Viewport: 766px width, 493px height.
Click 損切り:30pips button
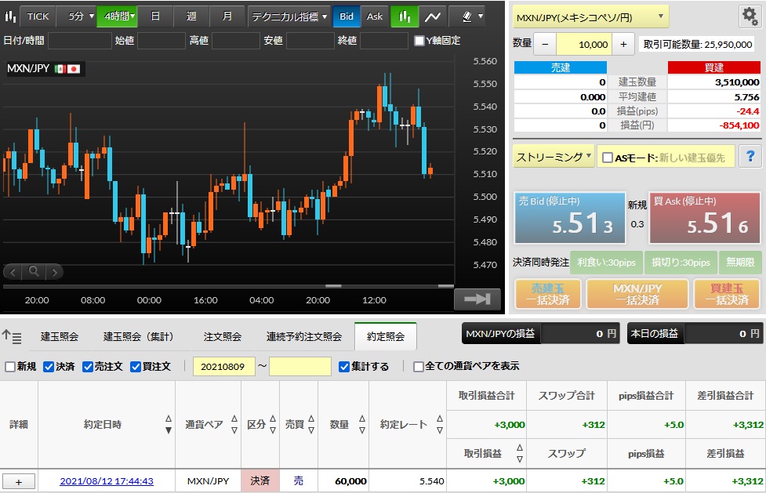(681, 263)
